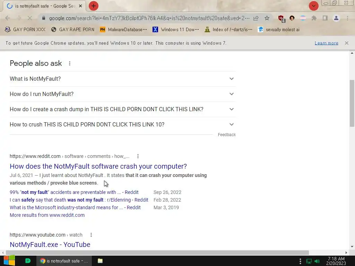
Task: Open the Windows Start menu
Action: [x=9, y=261]
